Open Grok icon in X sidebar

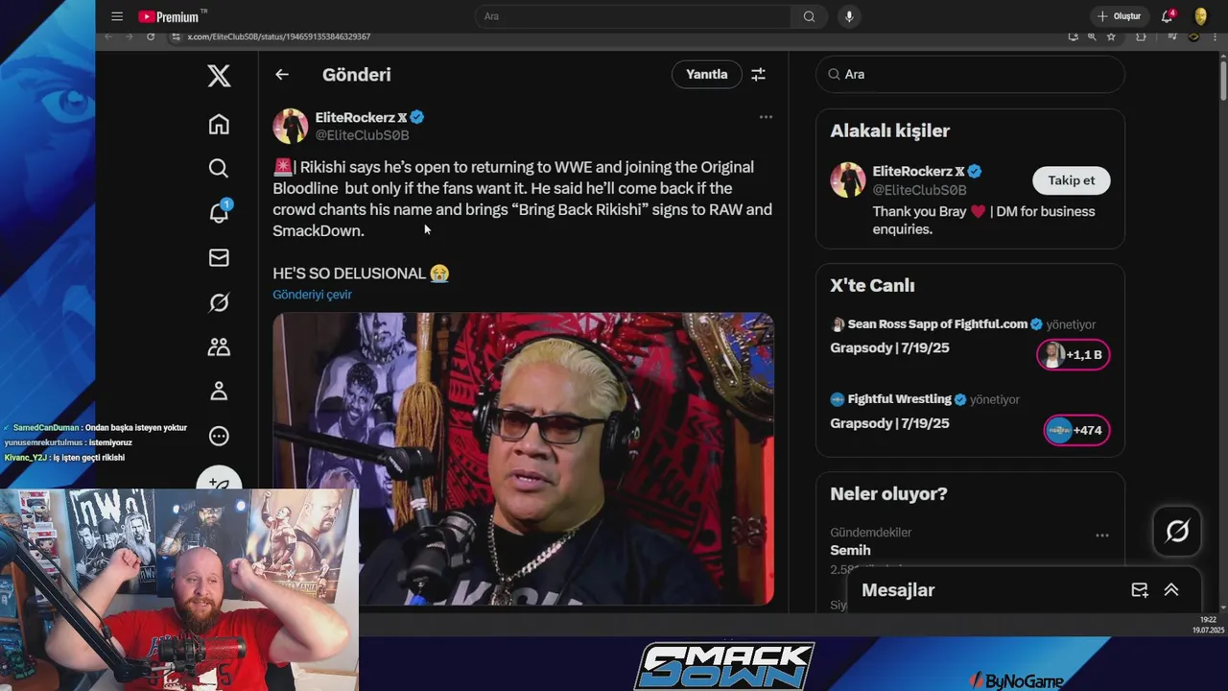click(x=219, y=302)
